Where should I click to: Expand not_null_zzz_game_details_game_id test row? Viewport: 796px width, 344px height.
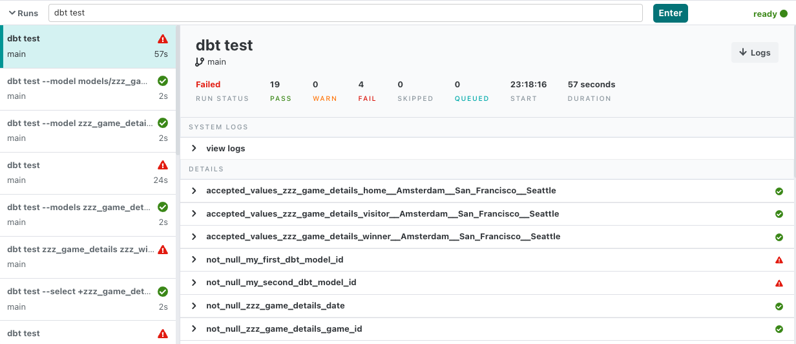click(194, 329)
